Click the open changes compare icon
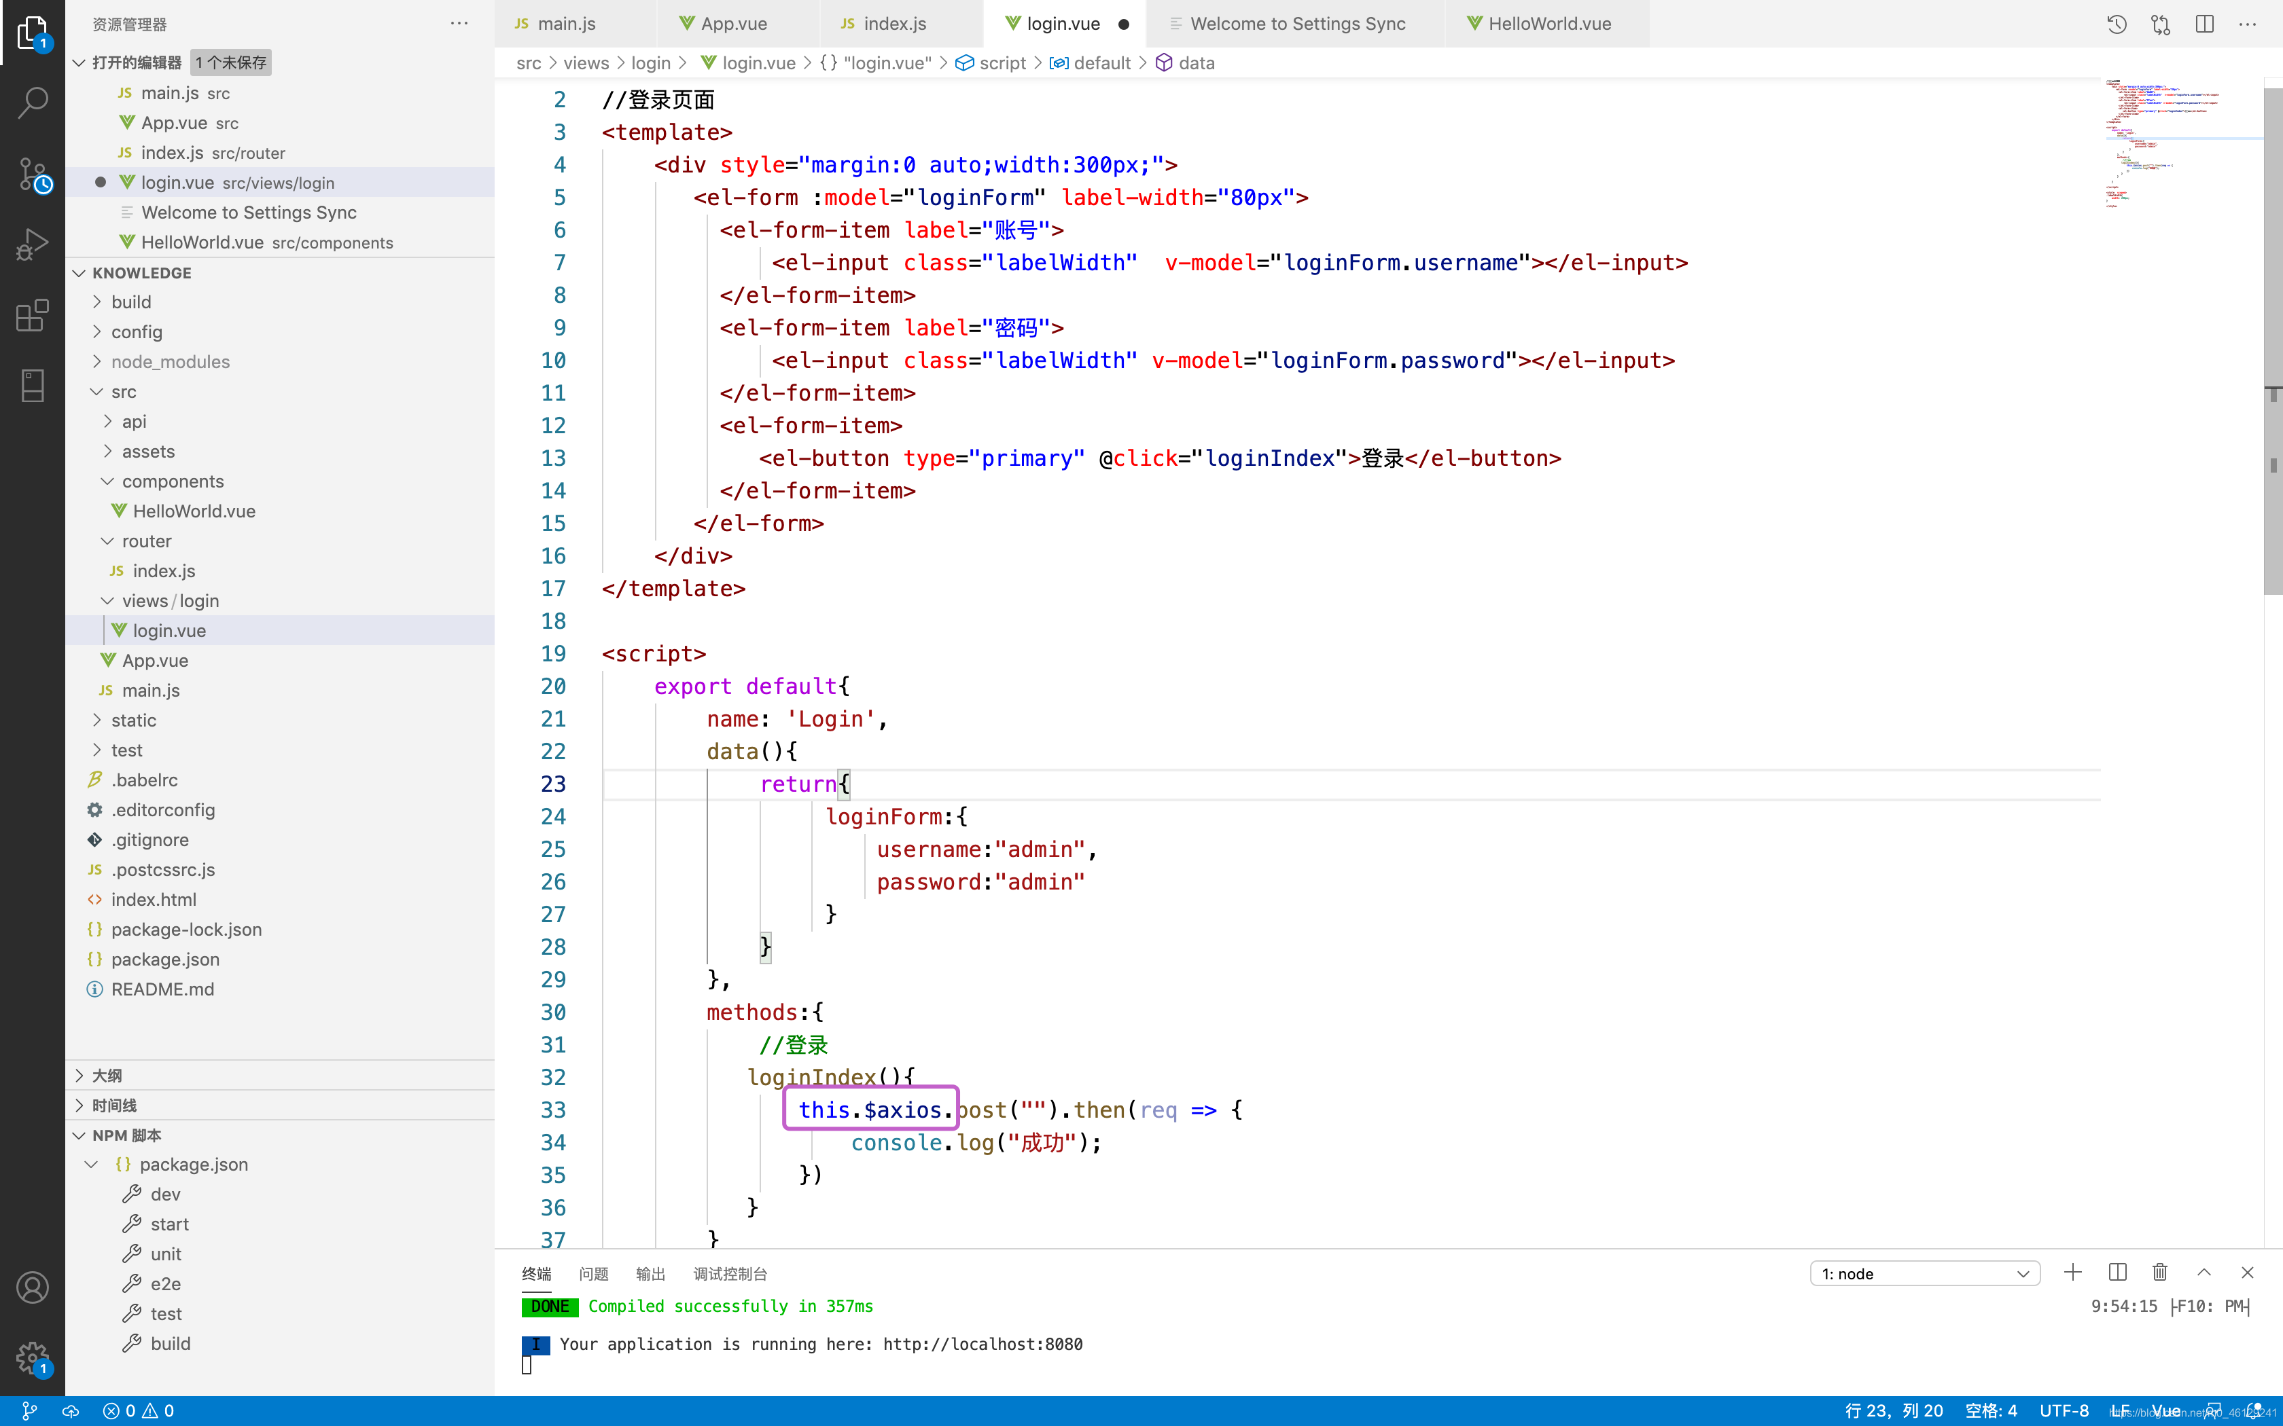 pos(2161,24)
